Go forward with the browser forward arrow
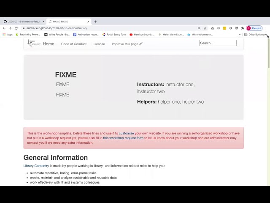This screenshot has width=270, height=203. click(10, 28)
